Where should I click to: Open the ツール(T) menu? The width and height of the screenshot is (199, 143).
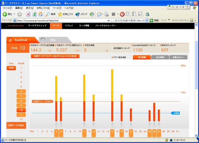57,8
